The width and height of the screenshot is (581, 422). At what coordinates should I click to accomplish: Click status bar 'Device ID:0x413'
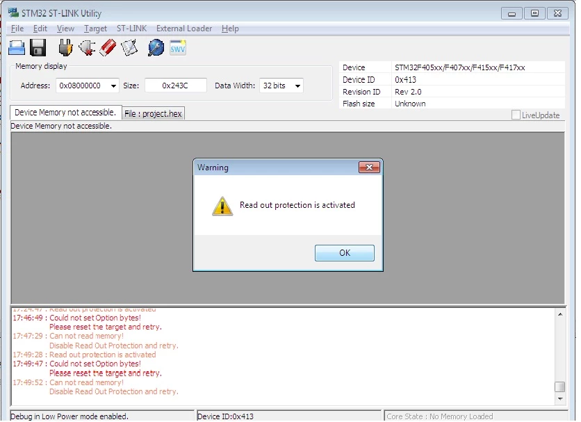pyautogui.click(x=225, y=416)
